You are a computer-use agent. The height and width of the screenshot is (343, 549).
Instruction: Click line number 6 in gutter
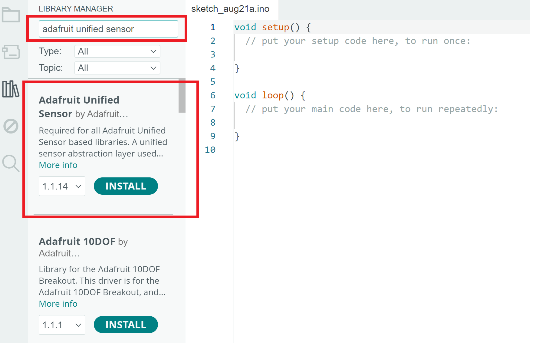tap(213, 95)
